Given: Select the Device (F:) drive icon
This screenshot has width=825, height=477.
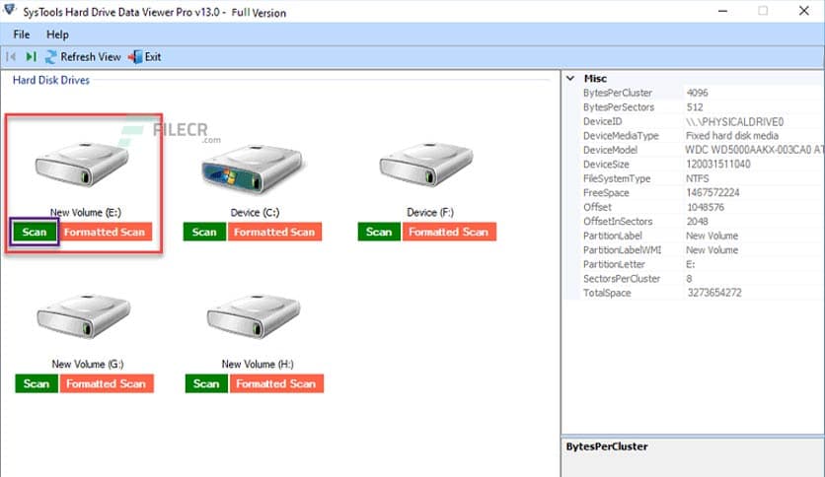Looking at the screenshot, I should coord(426,164).
